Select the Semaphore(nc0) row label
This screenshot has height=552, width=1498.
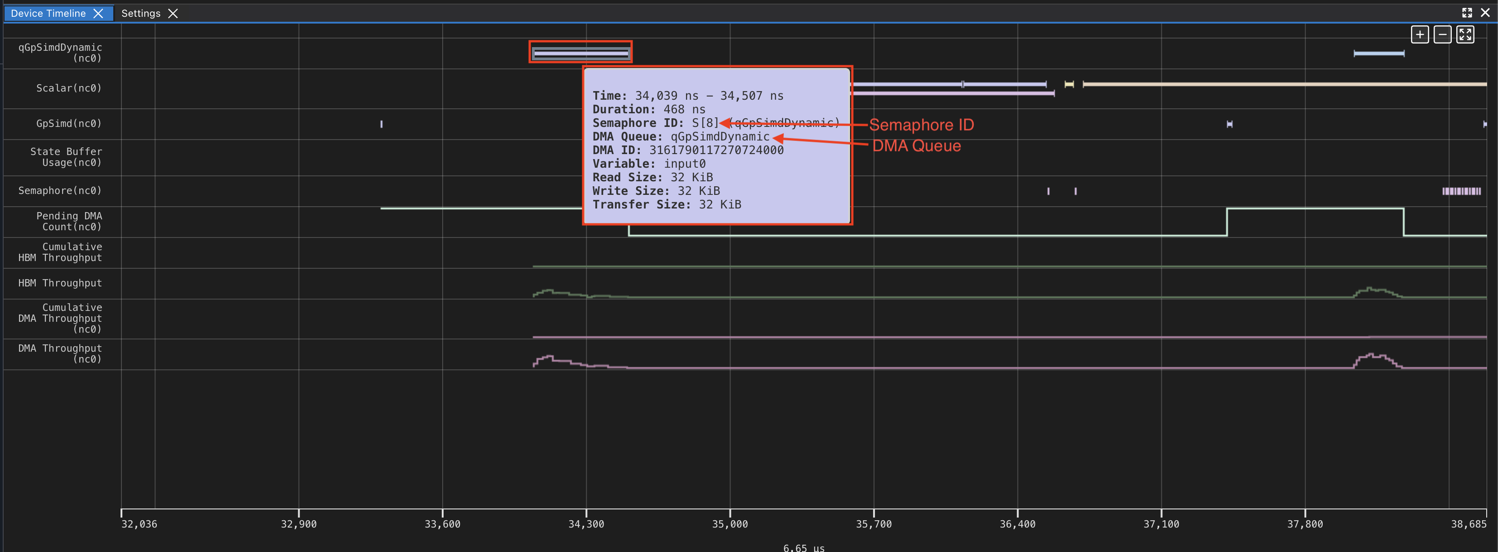[x=59, y=190]
